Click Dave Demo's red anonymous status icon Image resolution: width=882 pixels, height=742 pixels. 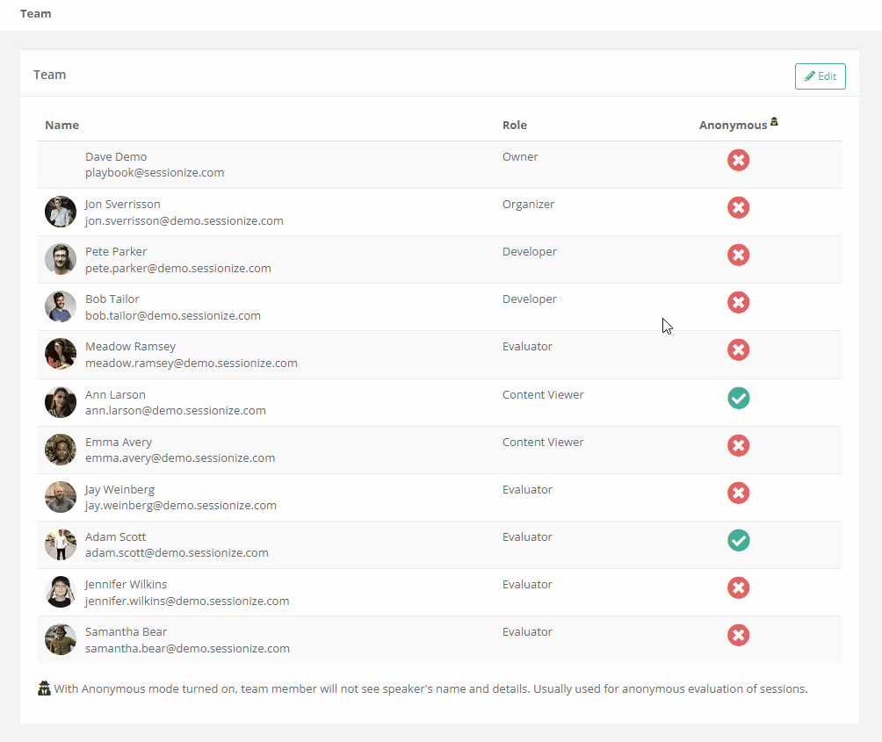738,161
